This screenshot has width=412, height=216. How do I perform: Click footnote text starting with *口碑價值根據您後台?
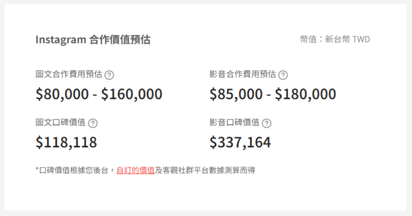pos(76,170)
